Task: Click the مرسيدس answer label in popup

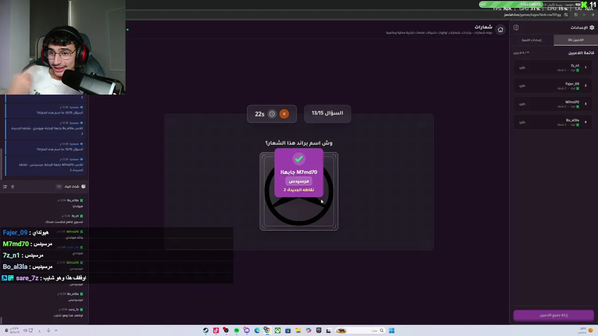Action: [299, 181]
